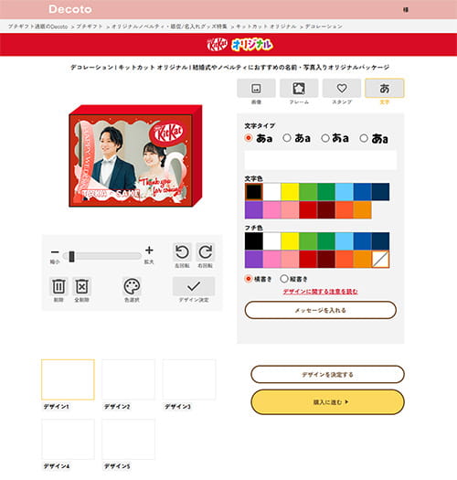Image resolution: width=457 pixels, height=480 pixels.
Task: Select the fourth bold font type radio
Action: tap(364, 138)
